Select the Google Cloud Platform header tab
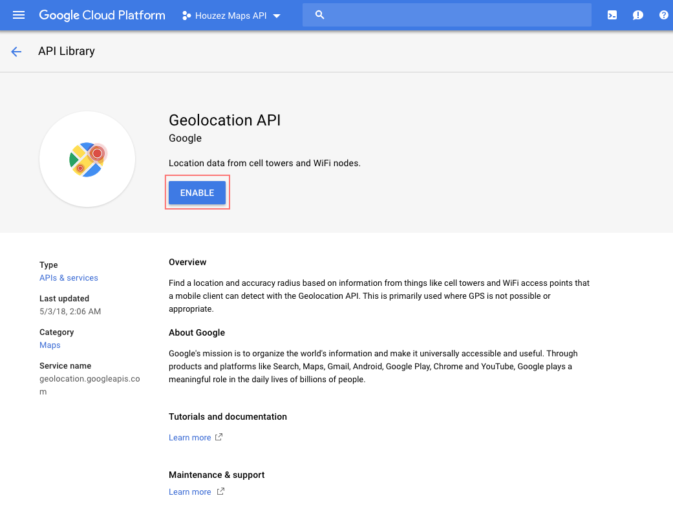 (101, 15)
